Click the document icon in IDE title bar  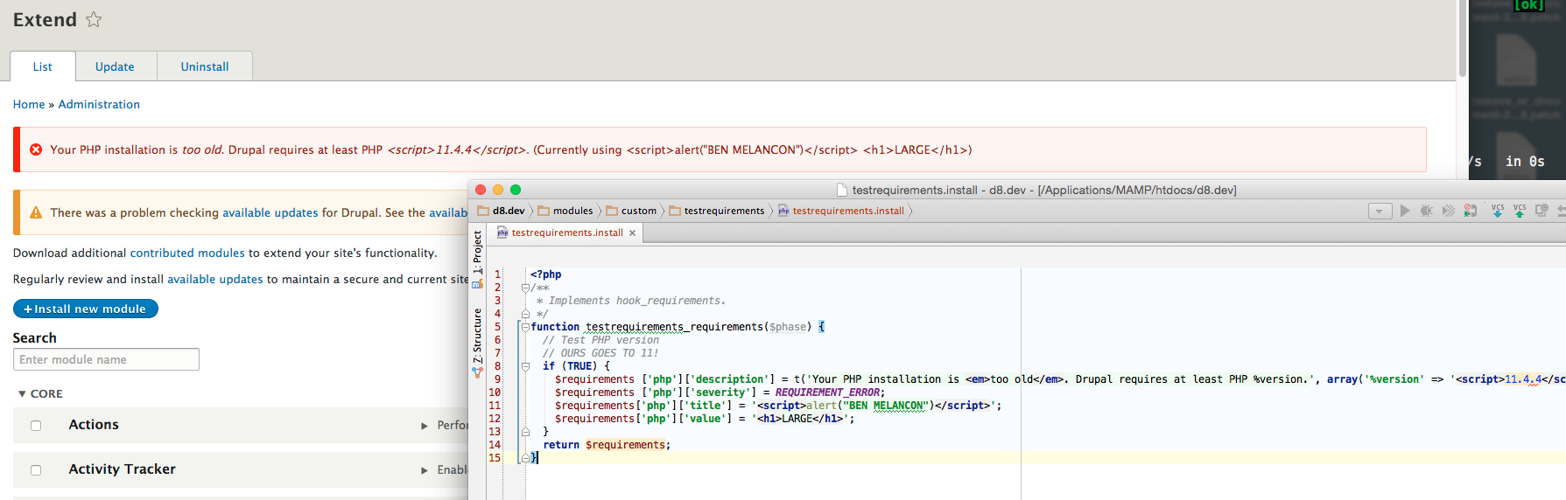(x=842, y=190)
